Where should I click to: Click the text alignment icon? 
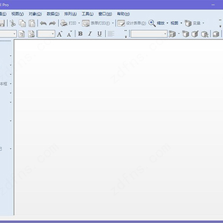111,34
